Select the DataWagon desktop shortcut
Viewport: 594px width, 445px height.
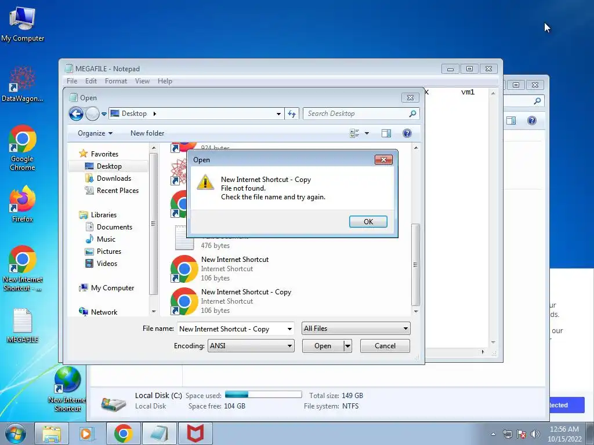pyautogui.click(x=23, y=84)
